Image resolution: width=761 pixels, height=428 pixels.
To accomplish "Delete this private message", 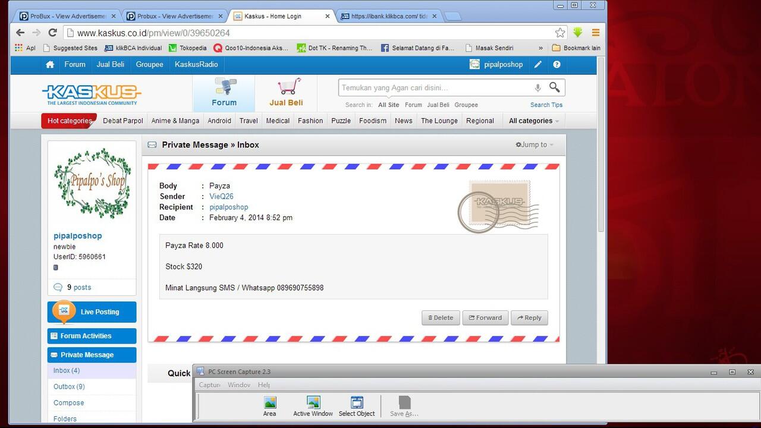I will click(x=441, y=318).
